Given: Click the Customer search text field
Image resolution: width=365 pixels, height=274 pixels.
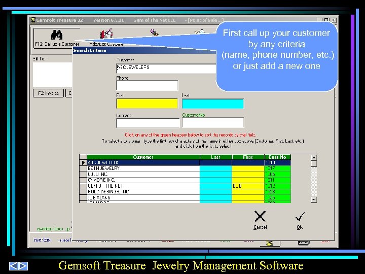Looking at the screenshot, I should 166,68.
